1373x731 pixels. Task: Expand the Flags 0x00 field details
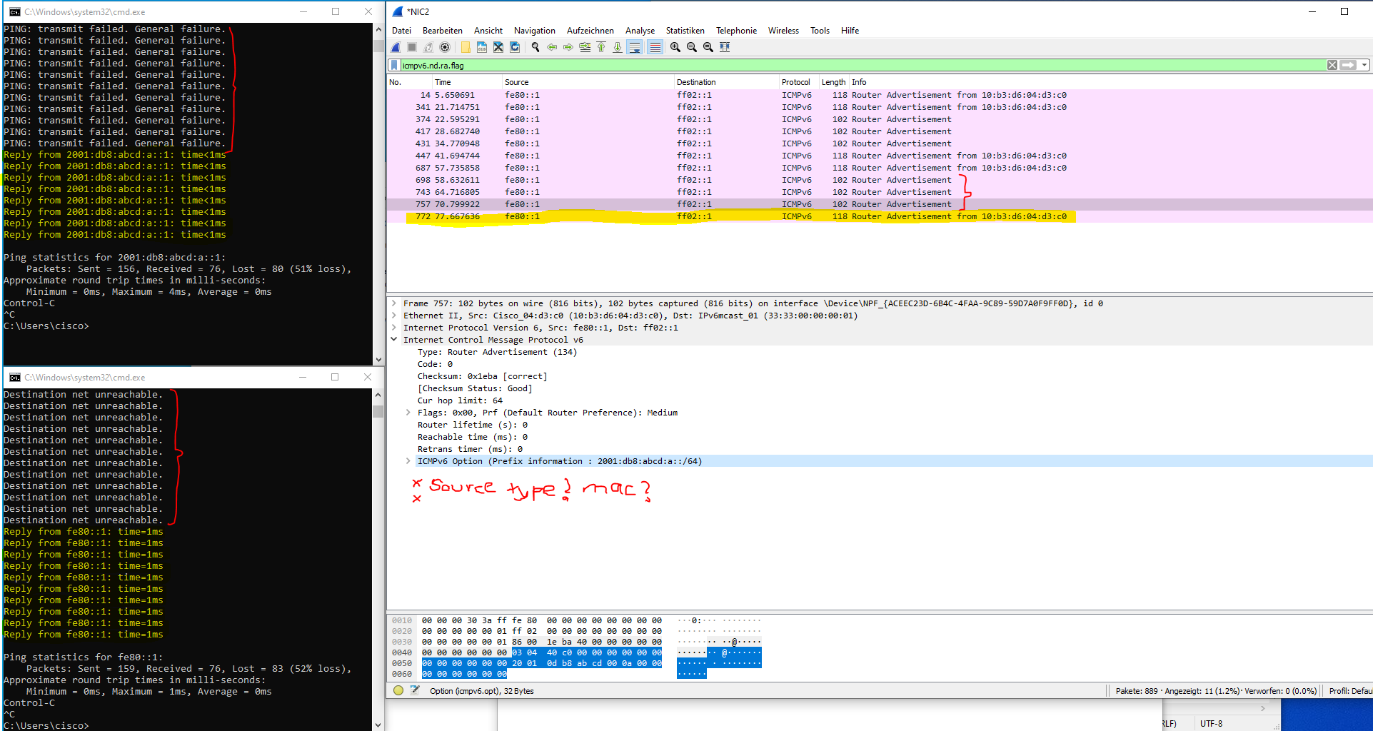point(409,412)
